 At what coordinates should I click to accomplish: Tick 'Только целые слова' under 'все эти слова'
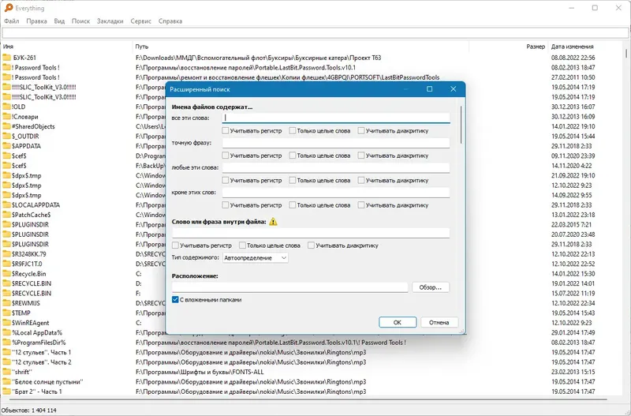[x=293, y=130]
